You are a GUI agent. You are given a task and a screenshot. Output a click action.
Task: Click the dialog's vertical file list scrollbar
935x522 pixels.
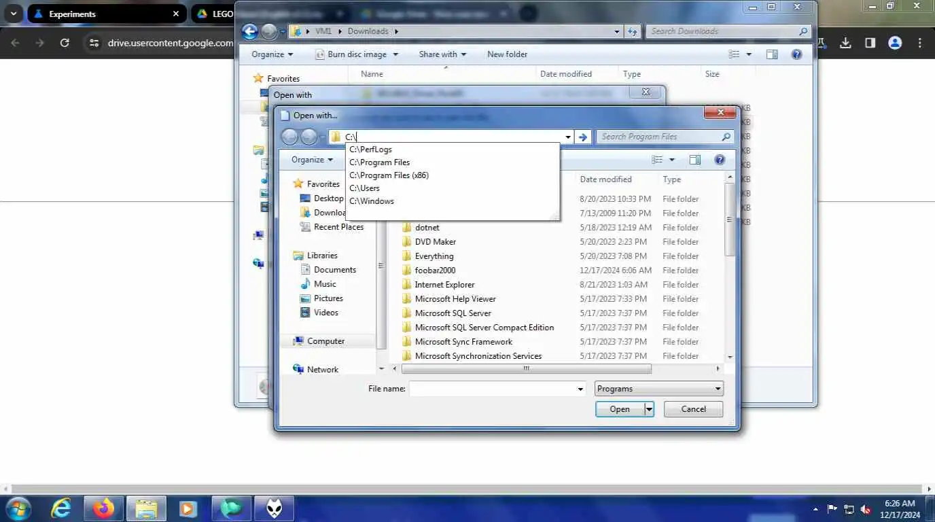[x=730, y=221]
